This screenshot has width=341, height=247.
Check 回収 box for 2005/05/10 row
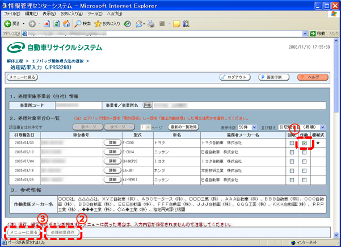(292, 152)
